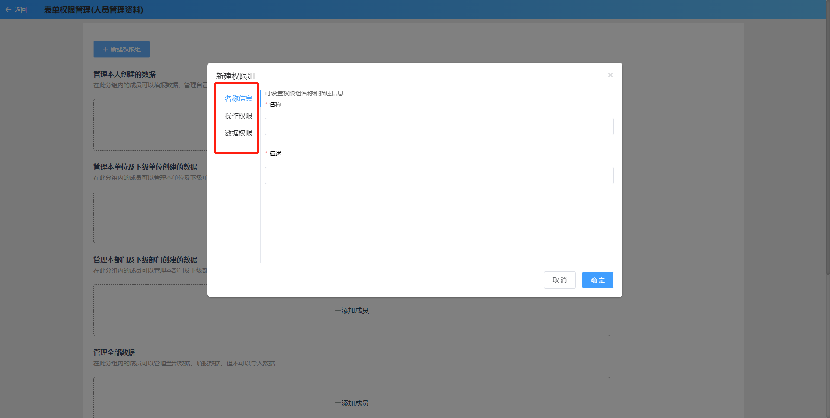Click the 取消 button
This screenshot has height=418, width=830.
559,280
